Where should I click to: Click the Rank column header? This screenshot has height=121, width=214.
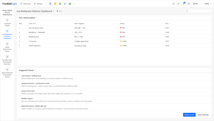(x=20, y=24)
